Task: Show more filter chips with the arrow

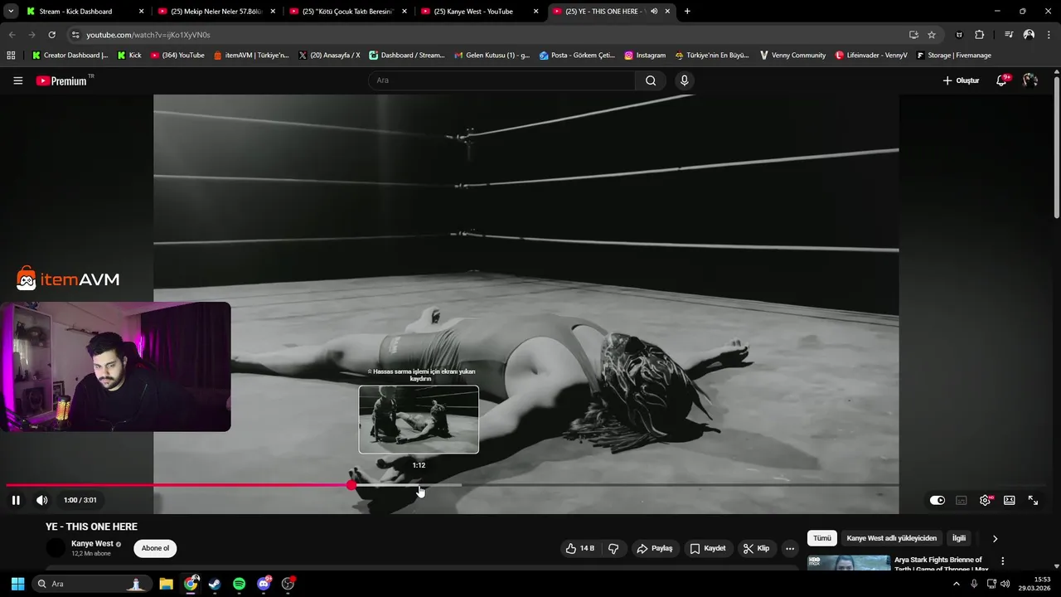Action: 995,538
